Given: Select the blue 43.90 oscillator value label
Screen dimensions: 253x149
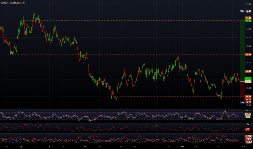Looking at the screenshot, I should tap(248, 117).
